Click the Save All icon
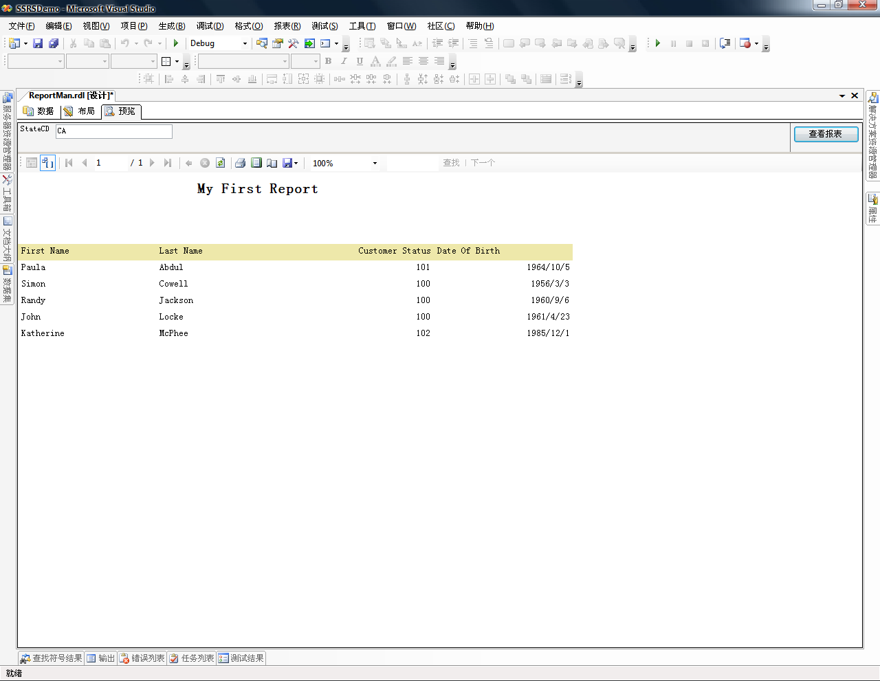This screenshot has width=880, height=681. point(54,43)
